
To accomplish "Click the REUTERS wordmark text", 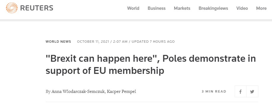I will pos(37,8).
